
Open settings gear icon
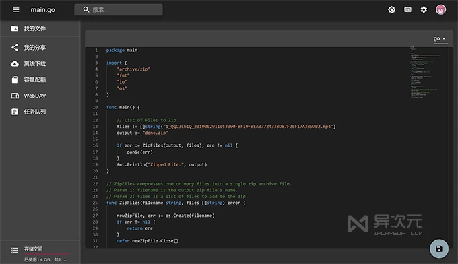pos(424,9)
